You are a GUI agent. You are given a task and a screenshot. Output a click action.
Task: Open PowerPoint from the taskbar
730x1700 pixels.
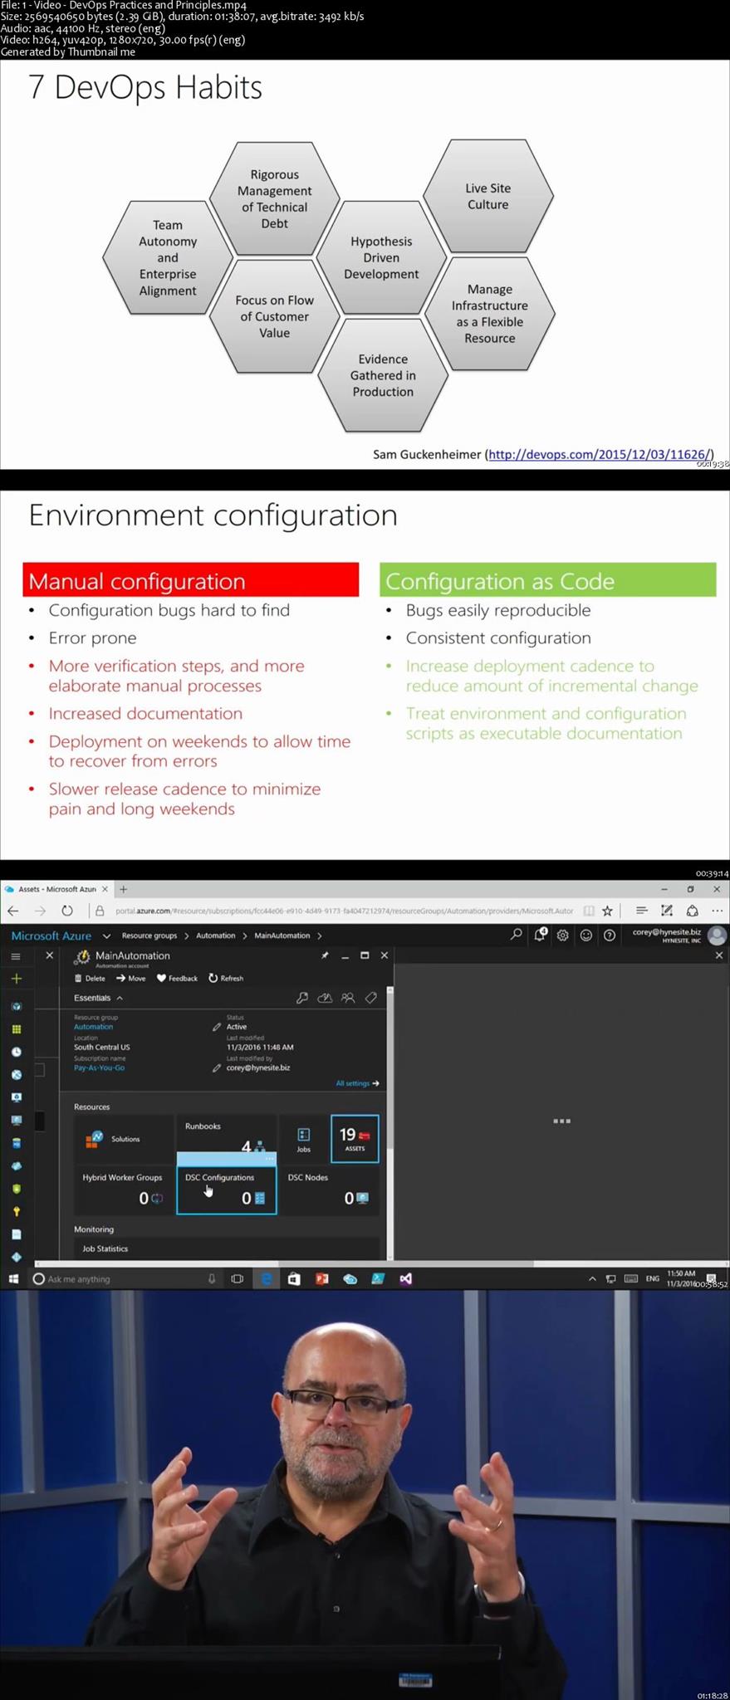point(321,1278)
